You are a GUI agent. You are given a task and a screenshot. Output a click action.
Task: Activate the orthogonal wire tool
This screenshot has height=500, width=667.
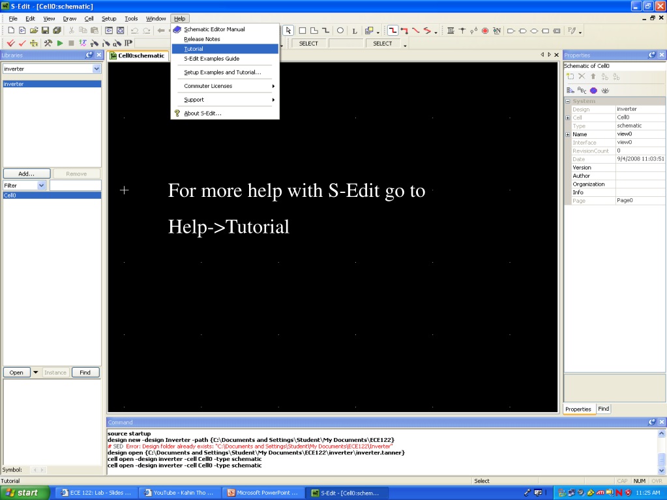pos(393,31)
